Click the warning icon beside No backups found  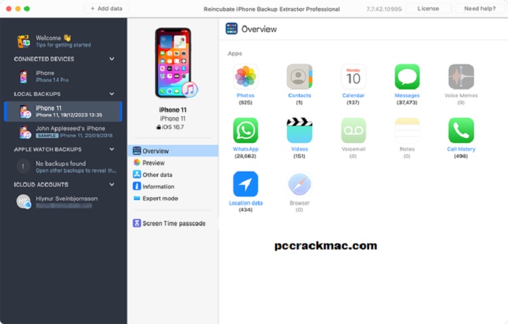click(22, 166)
